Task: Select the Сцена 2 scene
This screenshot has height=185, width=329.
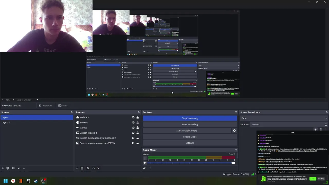Action: pyautogui.click(x=37, y=123)
